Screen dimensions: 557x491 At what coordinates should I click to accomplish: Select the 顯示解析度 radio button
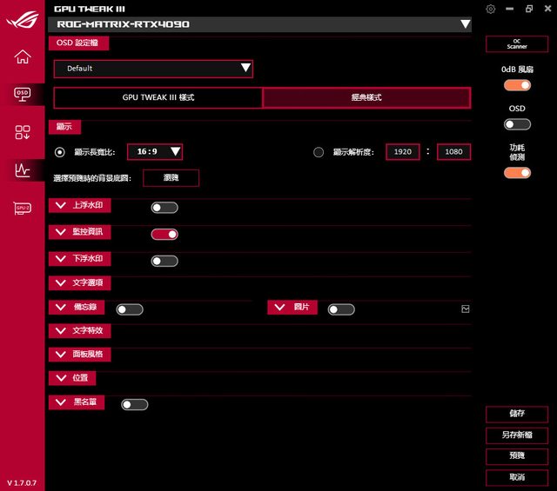click(319, 152)
